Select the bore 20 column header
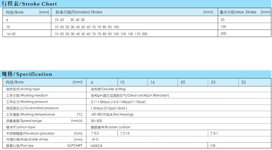Viewport: 272px width, 150px height. point(183,82)
